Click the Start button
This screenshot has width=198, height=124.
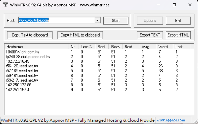point(116,21)
